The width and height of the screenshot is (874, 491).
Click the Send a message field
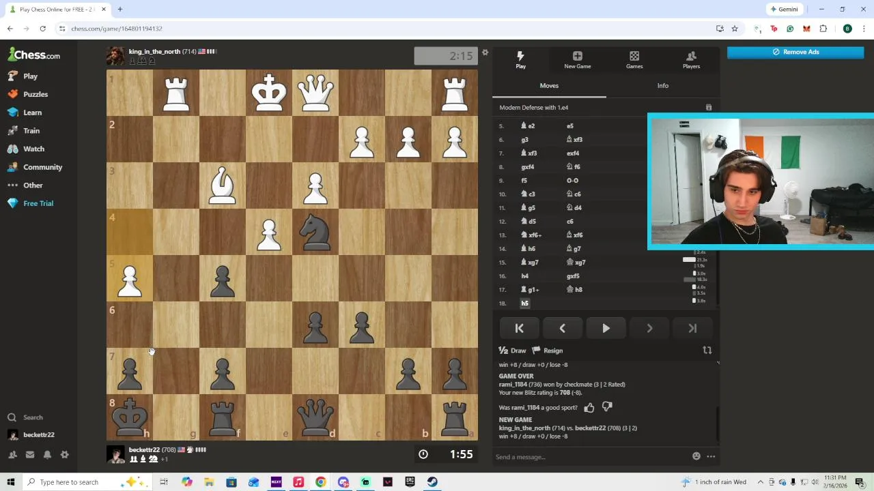[591, 457]
